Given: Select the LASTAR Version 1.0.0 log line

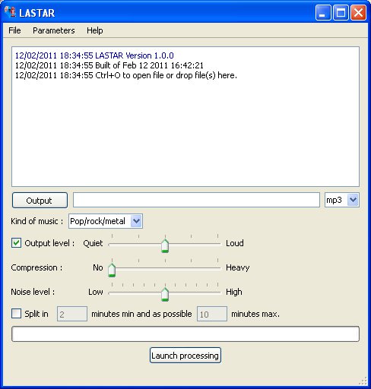Looking at the screenshot, I should (94, 55).
